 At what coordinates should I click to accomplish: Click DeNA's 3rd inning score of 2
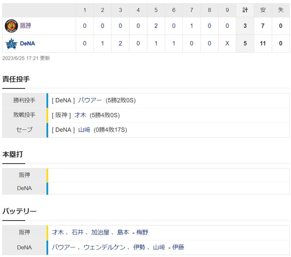pyautogui.click(x=120, y=43)
